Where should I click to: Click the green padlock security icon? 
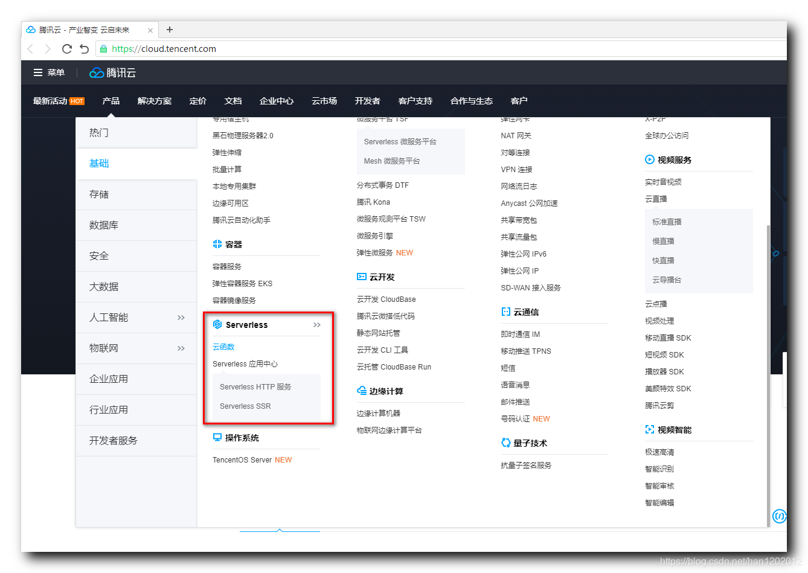[104, 49]
